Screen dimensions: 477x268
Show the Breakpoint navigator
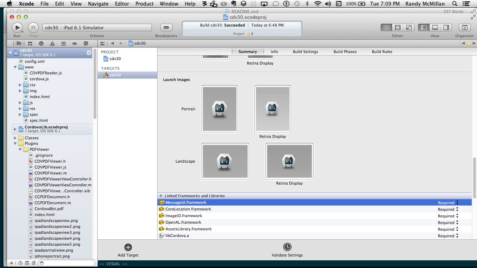(x=75, y=44)
